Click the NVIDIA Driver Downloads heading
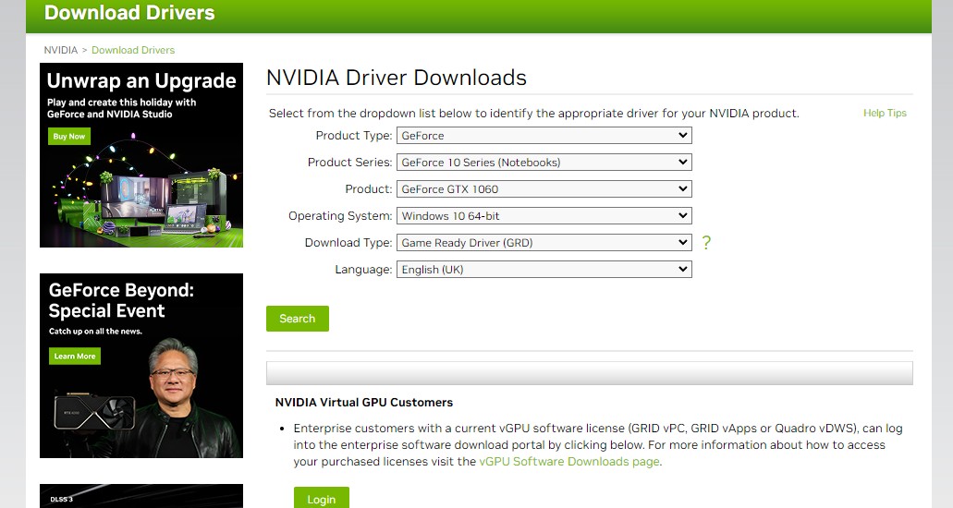 point(397,78)
